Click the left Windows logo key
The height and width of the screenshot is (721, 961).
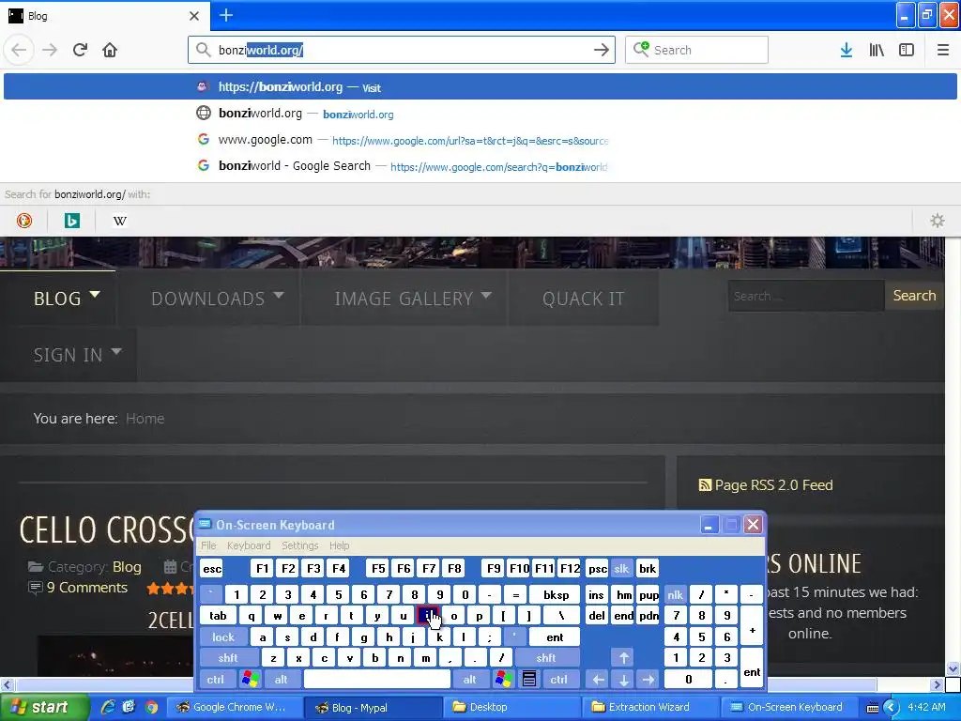pos(250,680)
